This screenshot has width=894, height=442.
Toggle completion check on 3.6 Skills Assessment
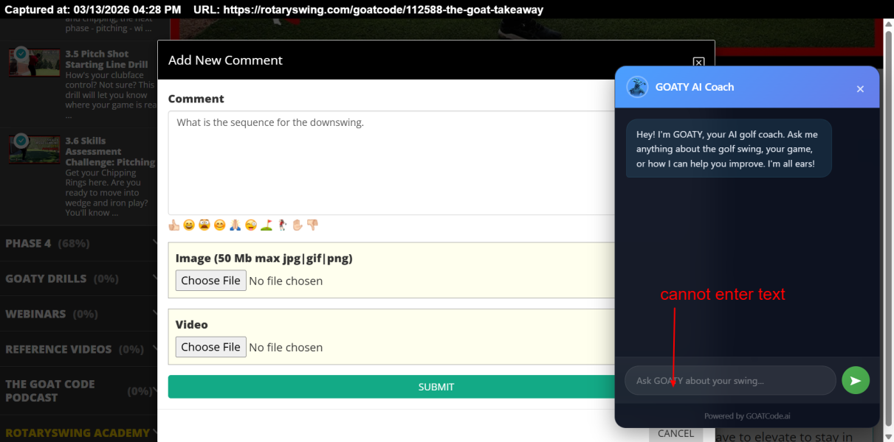[21, 140]
